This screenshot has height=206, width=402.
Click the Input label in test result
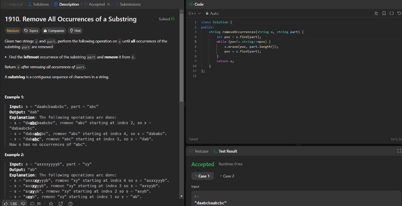point(195,186)
